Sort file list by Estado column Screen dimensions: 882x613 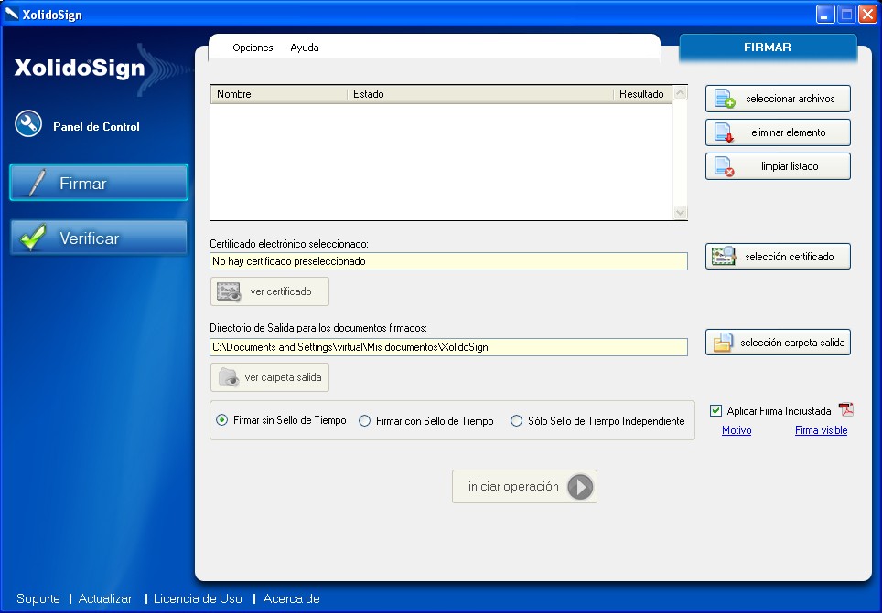(x=480, y=94)
